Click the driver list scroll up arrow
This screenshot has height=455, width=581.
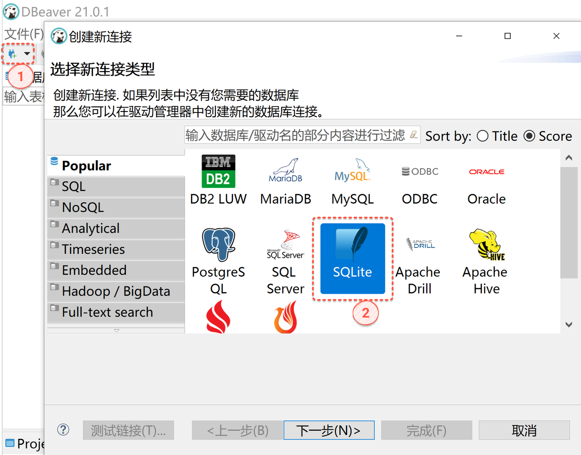tap(569, 158)
